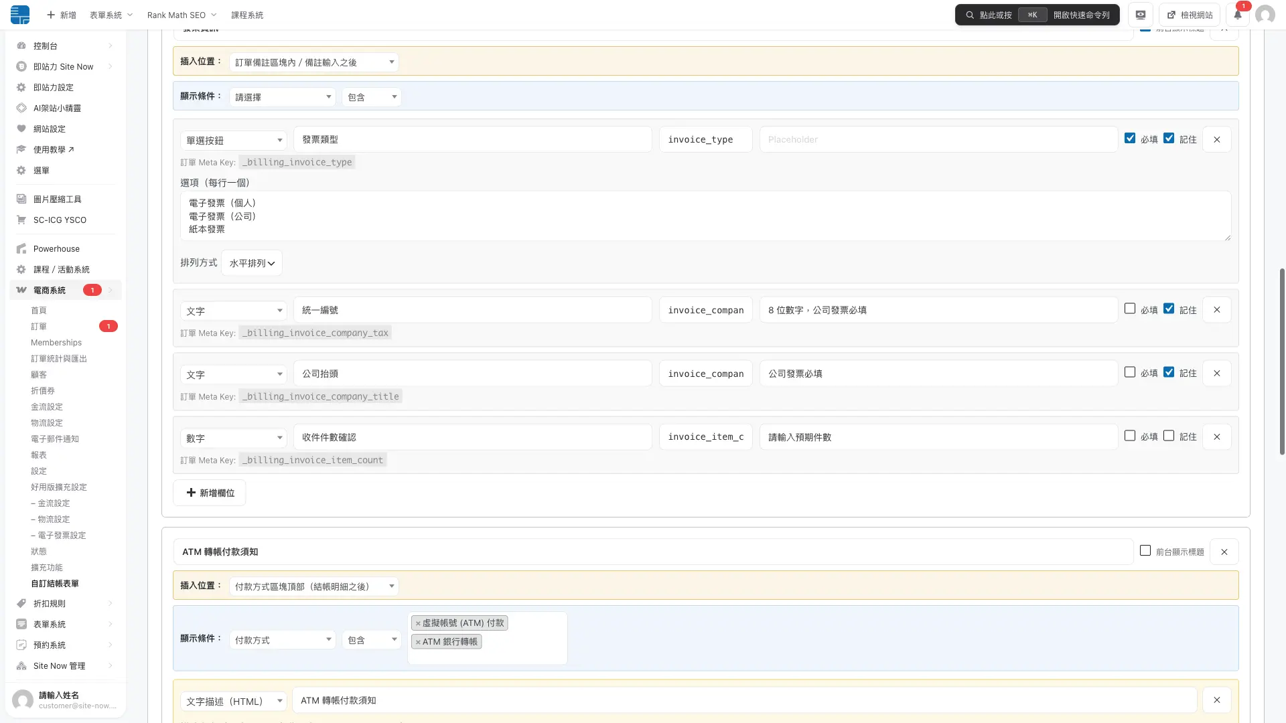Remove the 收件件數確認 field row
This screenshot has width=1286, height=723.
[1217, 437]
